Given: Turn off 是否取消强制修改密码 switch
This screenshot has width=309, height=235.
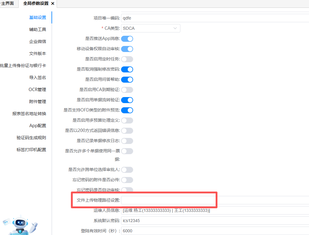Looking at the screenshot, I should pos(127,69).
